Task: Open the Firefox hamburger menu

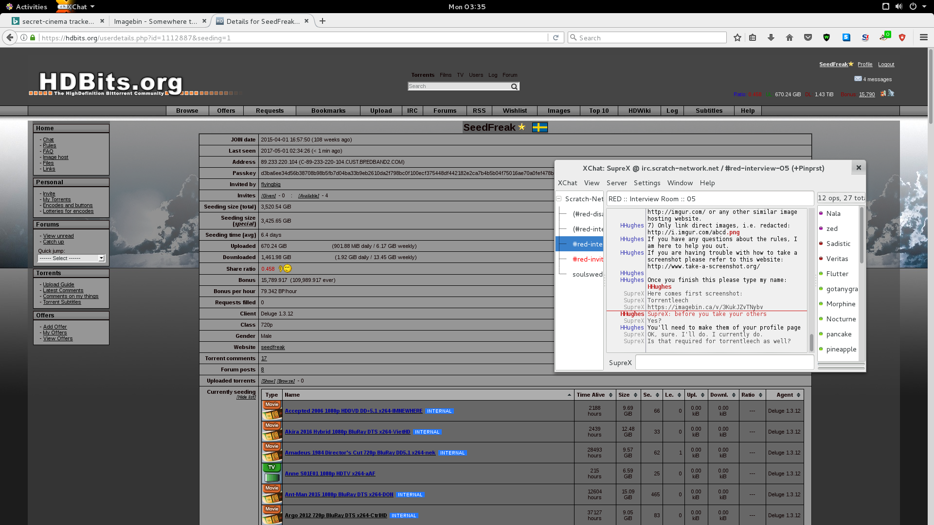Action: pos(924,37)
